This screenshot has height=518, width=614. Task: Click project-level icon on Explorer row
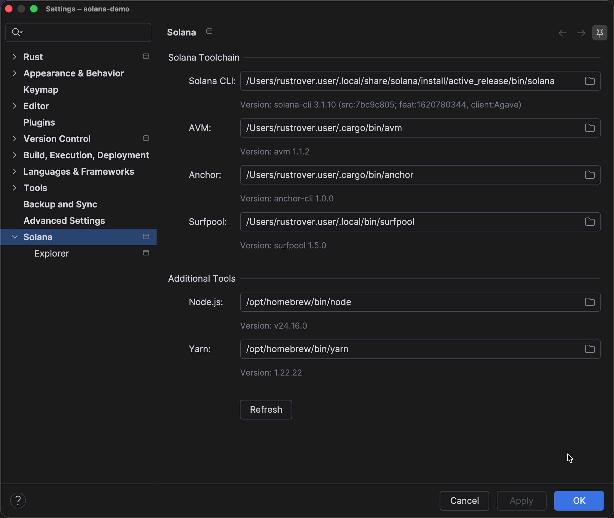pyautogui.click(x=146, y=253)
